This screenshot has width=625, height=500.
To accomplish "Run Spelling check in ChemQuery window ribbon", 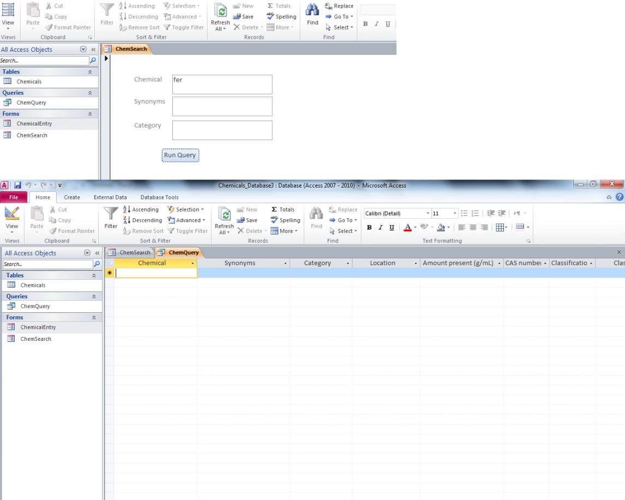I will [285, 220].
